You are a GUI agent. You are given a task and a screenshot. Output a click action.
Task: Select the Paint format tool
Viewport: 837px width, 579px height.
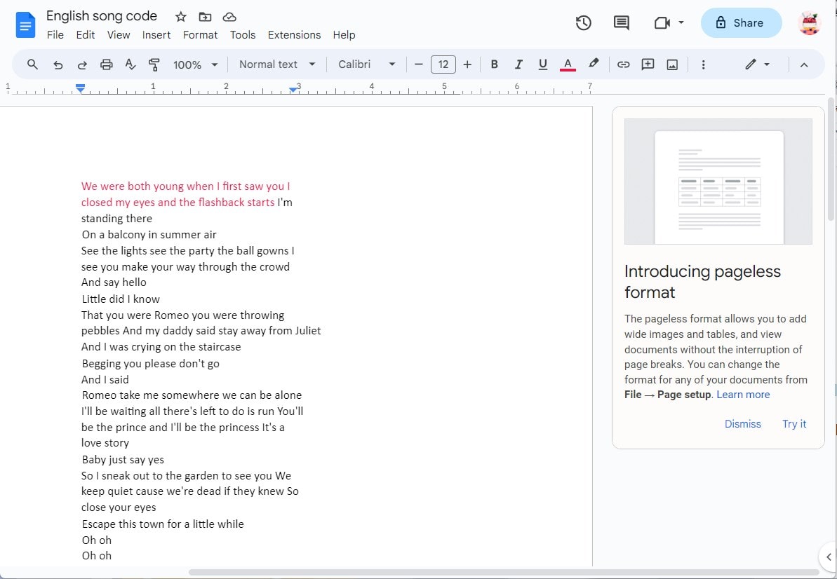click(x=154, y=64)
